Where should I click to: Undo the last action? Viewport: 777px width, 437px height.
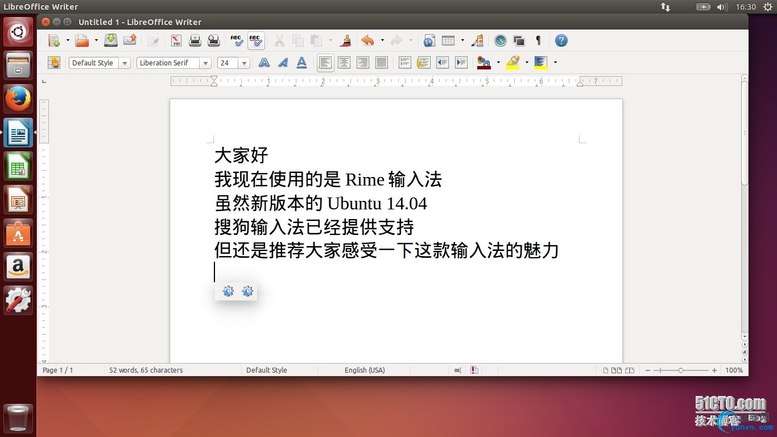tap(368, 40)
